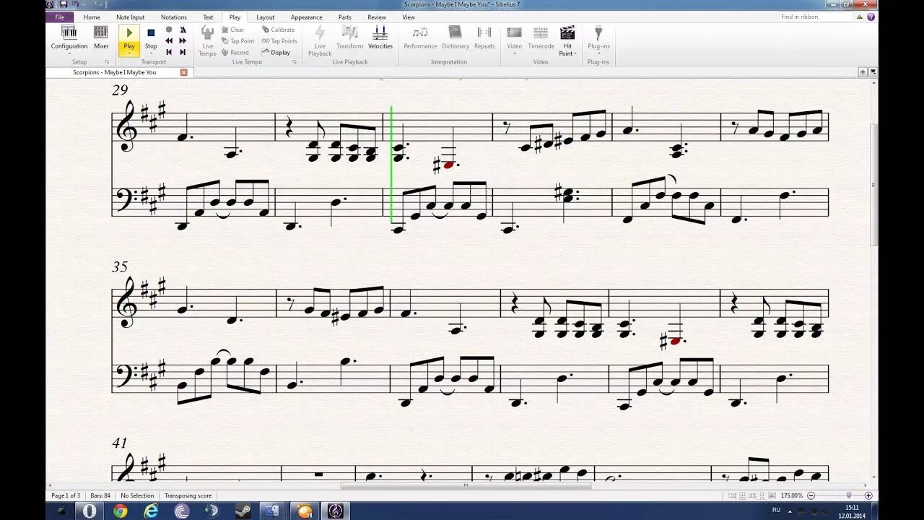Click the zoom in plus button
Viewport: 924px width, 520px height.
pyautogui.click(x=868, y=495)
